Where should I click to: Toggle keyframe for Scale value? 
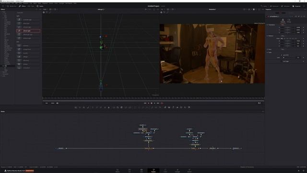(304, 58)
